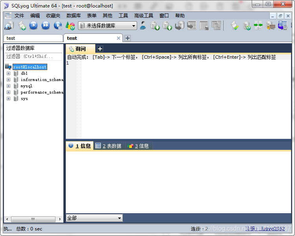The width and height of the screenshot is (295, 236).
Task: Open the User Manager icon
Action: point(143,26)
